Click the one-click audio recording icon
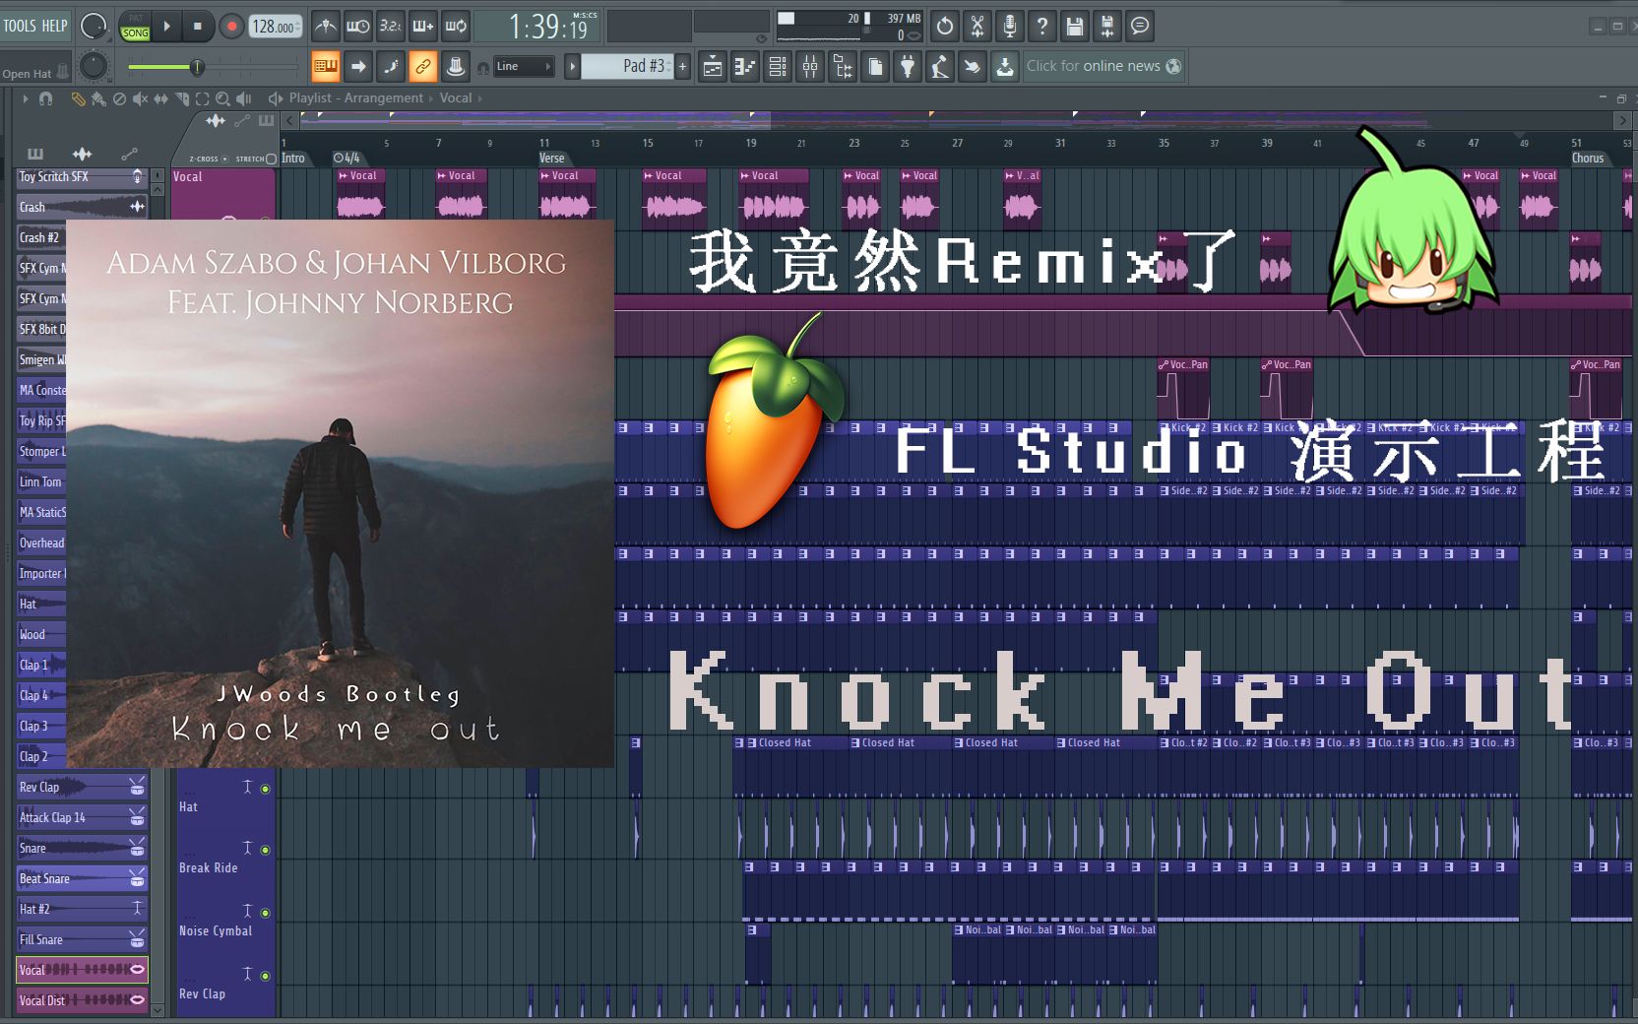This screenshot has width=1638, height=1024. click(973, 67)
